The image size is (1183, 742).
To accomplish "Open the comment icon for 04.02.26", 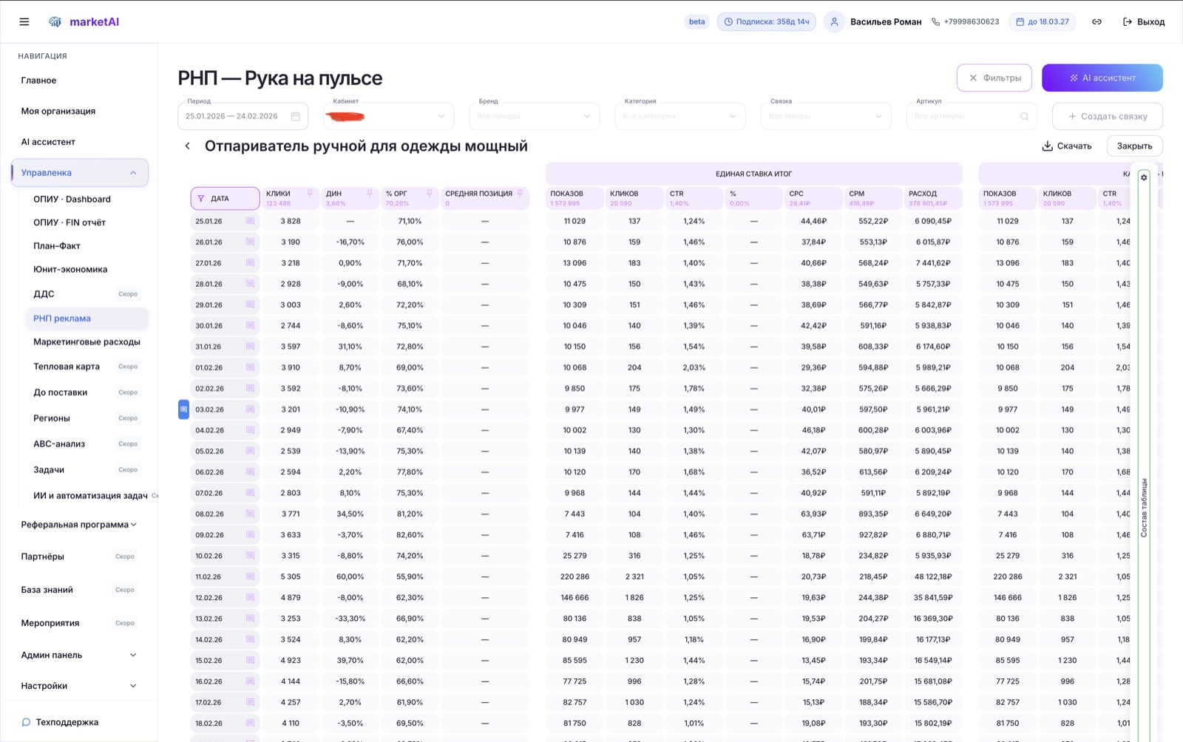I will [x=251, y=430].
